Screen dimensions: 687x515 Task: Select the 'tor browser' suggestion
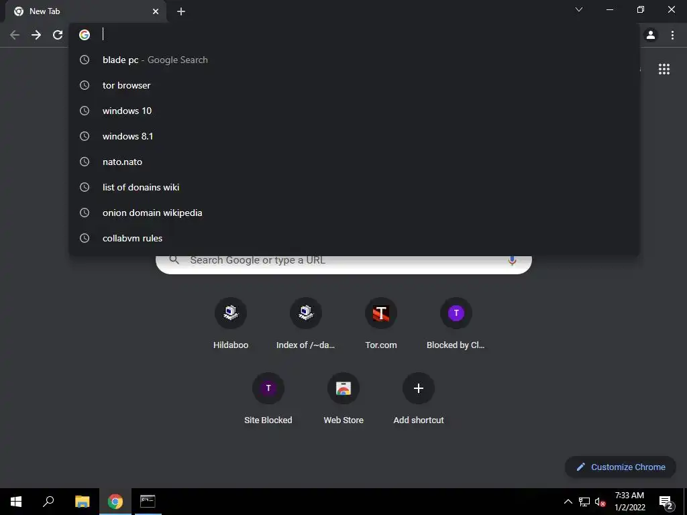coord(354,85)
